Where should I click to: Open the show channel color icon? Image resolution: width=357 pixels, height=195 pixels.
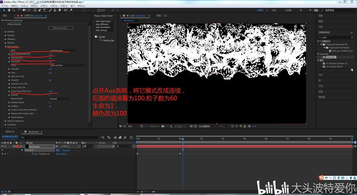[171, 126]
